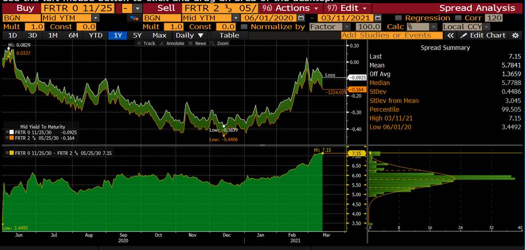Click the Buy security field FRTR 0 11/25

pyautogui.click(x=78, y=8)
